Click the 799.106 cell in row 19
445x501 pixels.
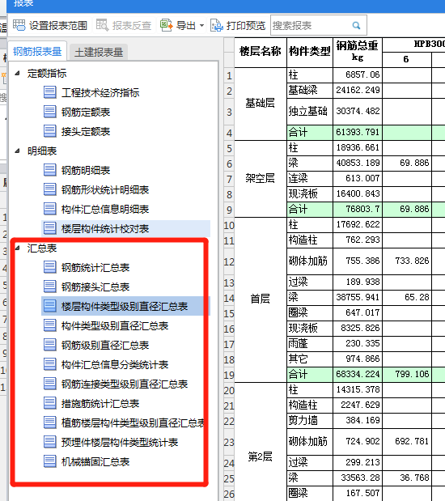(x=406, y=374)
